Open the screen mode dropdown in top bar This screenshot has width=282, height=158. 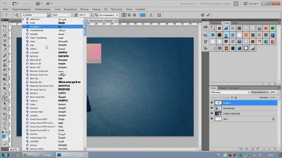49,4
